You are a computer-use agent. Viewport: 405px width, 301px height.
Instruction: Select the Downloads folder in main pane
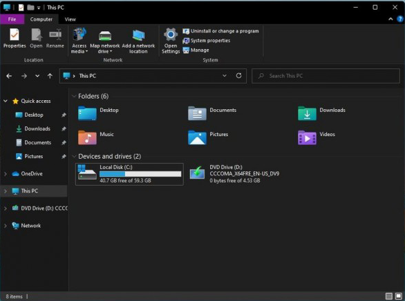pos(321,113)
